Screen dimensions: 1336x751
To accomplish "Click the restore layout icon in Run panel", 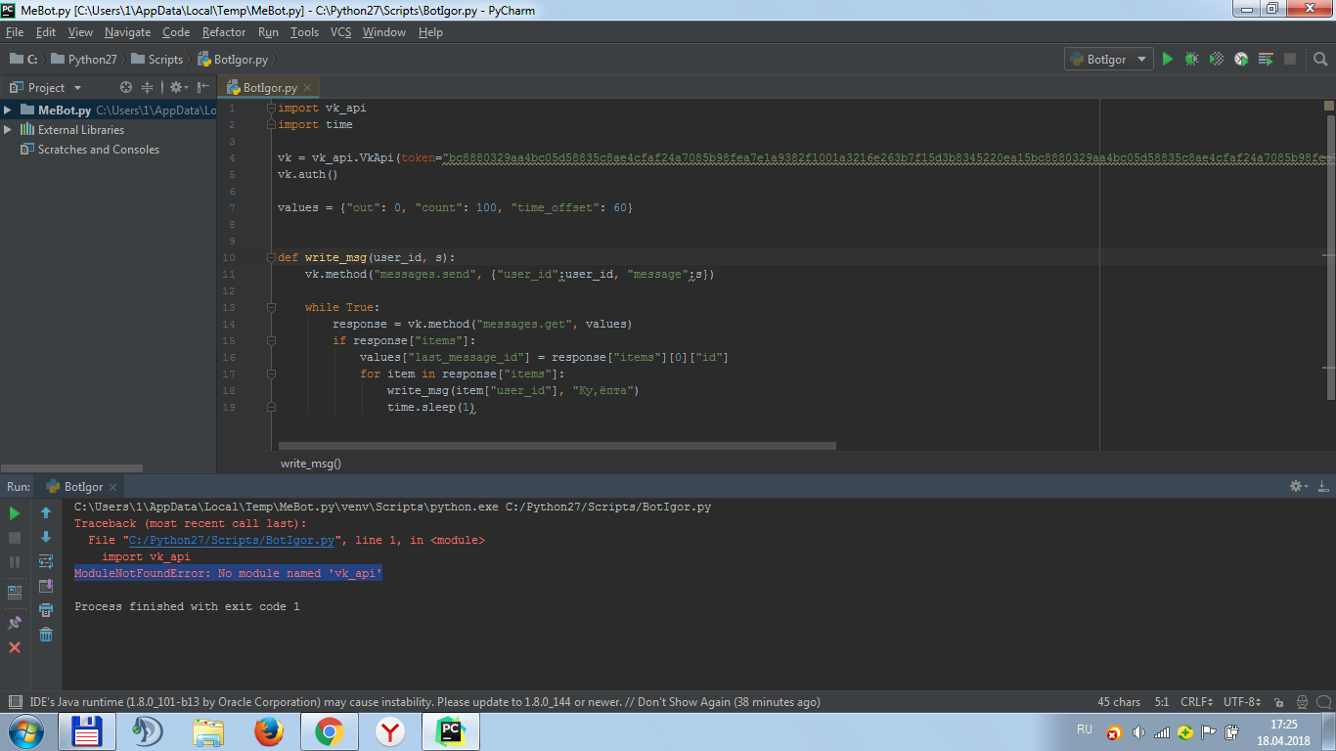I will pos(15,592).
